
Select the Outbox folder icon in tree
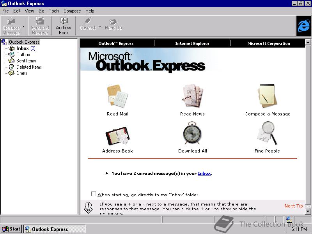(11, 55)
